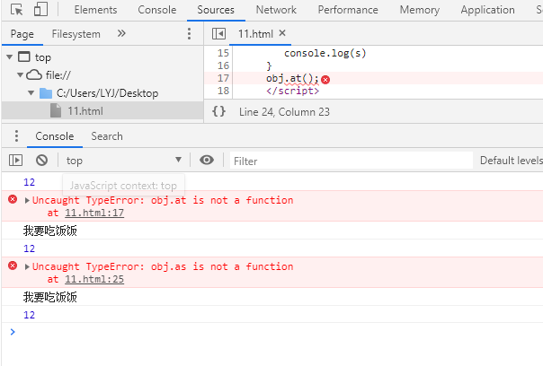Click the obj.at(); code on line 17
Viewport: 543px width, 366px height.
292,78
